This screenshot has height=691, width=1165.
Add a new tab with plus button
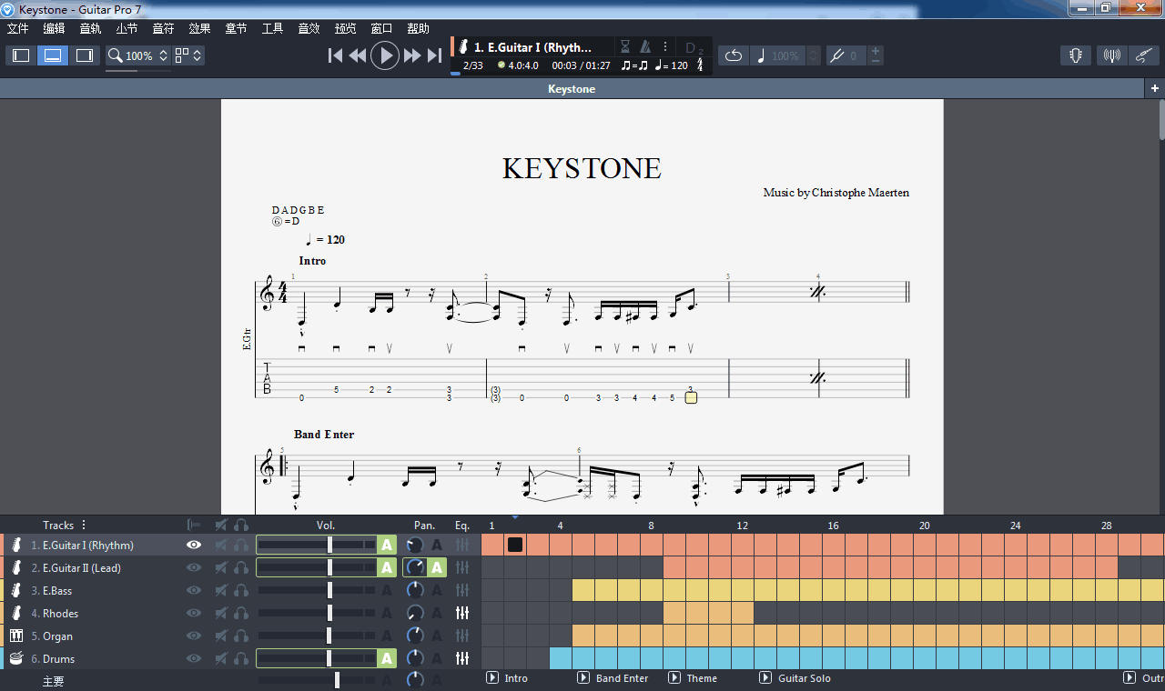click(x=1155, y=88)
